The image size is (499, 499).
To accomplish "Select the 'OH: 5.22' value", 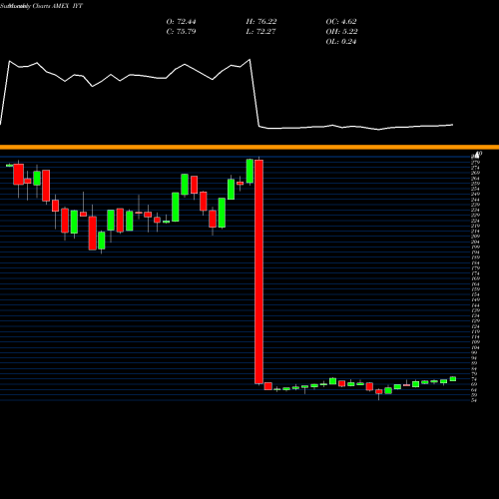I will 341,32.
